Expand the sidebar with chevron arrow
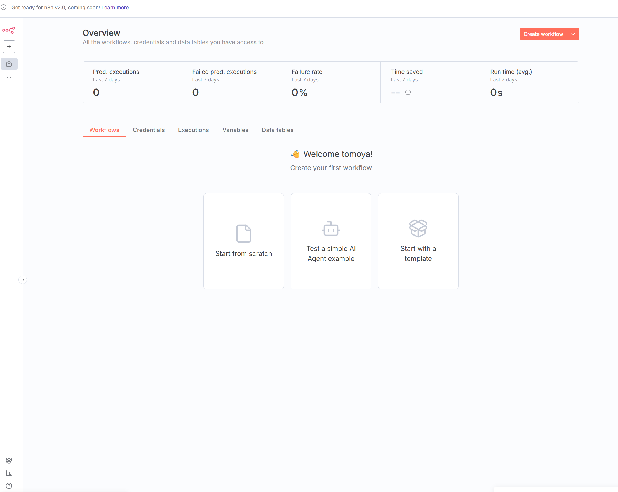The height and width of the screenshot is (492, 618). click(23, 280)
